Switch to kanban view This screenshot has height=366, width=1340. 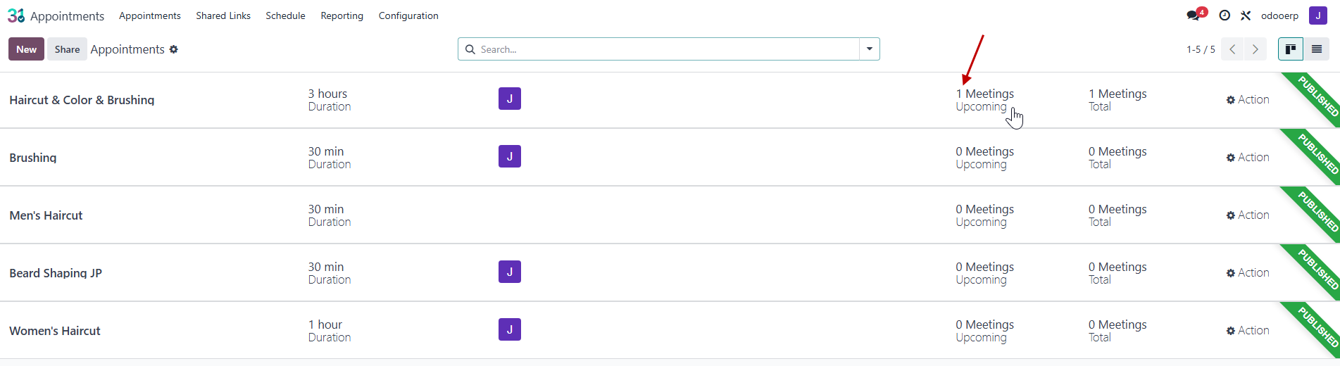1291,49
